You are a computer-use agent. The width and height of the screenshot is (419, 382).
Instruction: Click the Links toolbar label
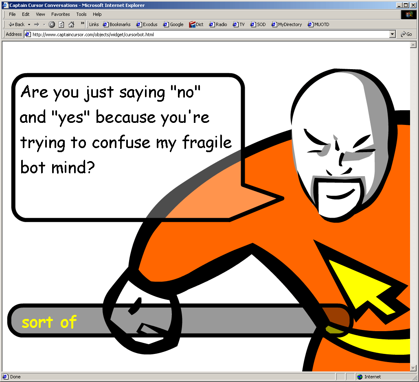94,24
